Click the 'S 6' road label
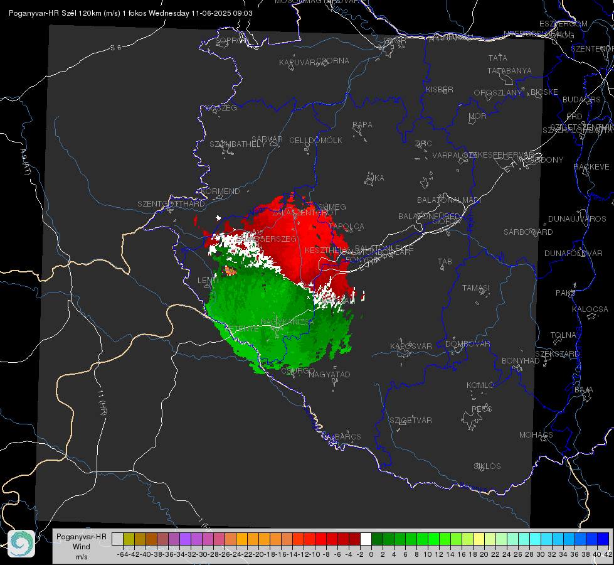Screen dimensions: 614x565 115,48
